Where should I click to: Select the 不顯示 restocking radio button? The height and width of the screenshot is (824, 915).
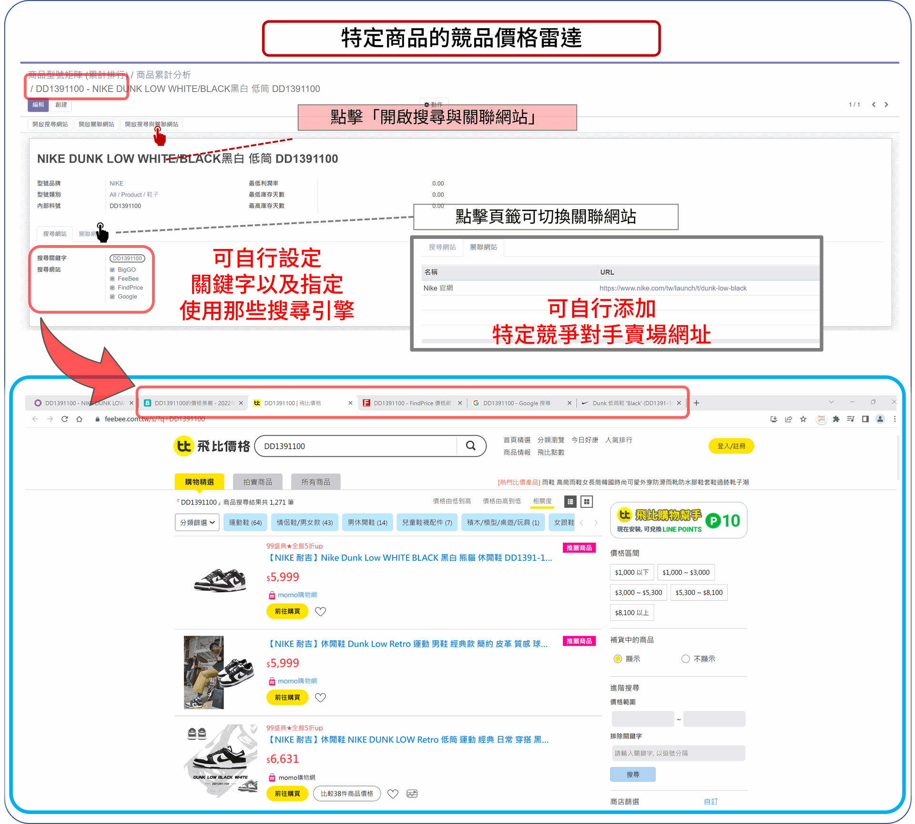pos(686,659)
